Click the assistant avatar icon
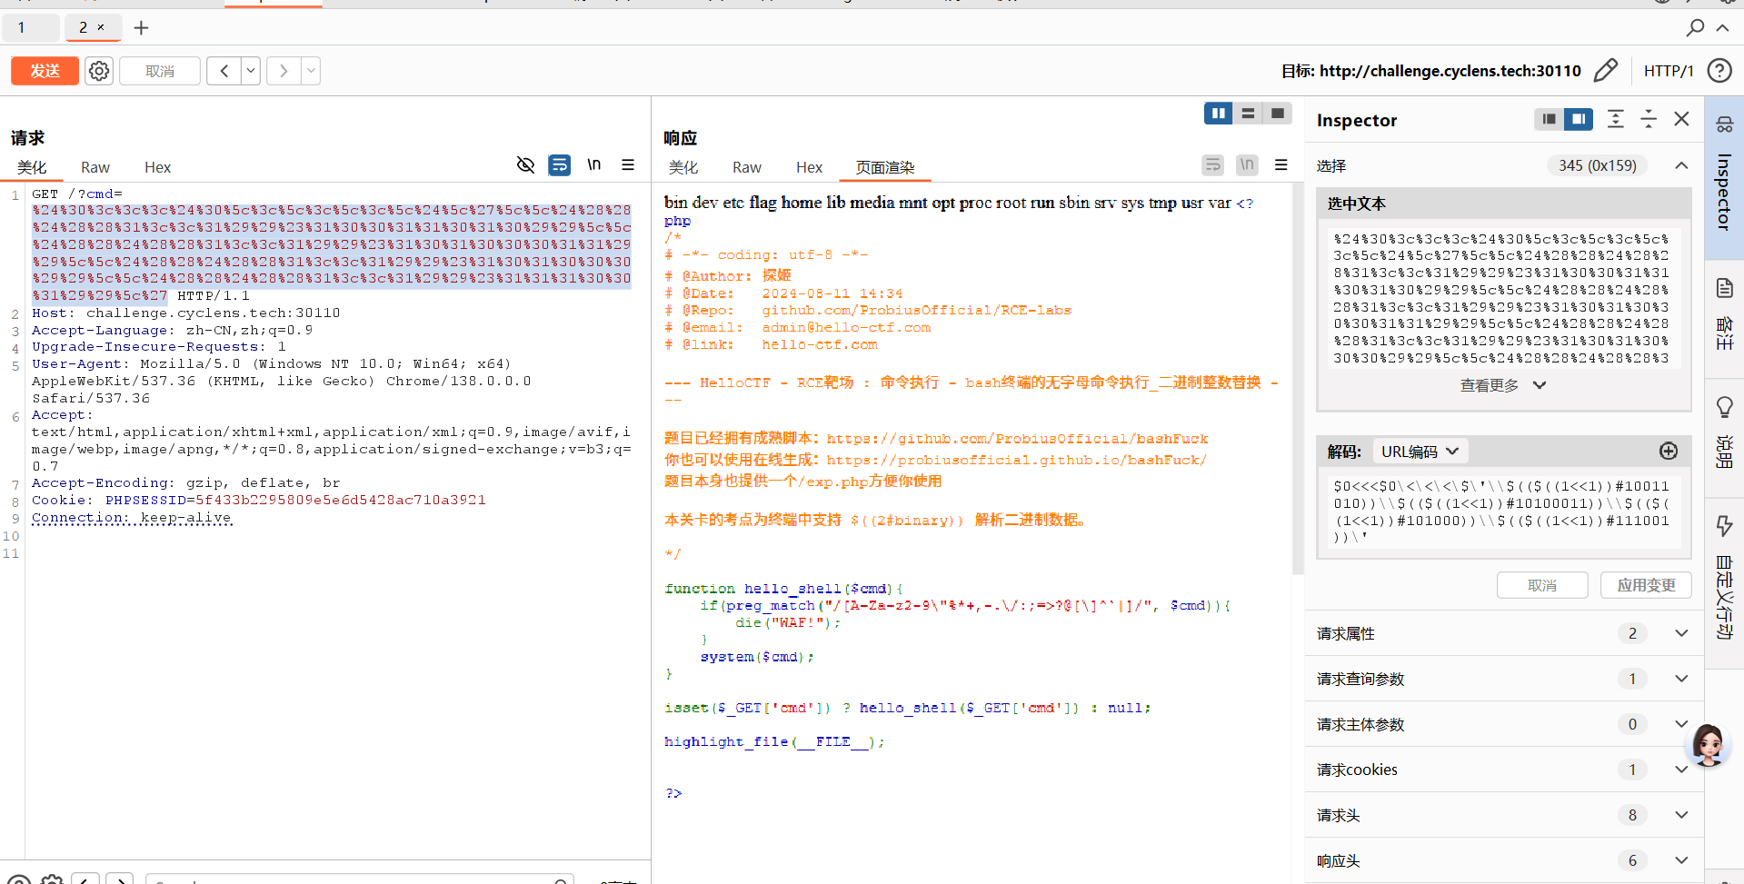1744x884 pixels. tap(1708, 745)
